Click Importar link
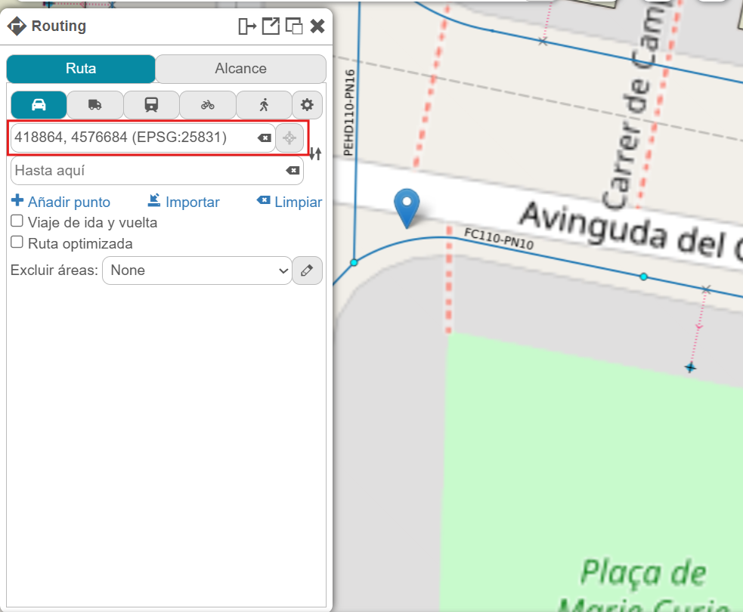This screenshot has width=743, height=612. (x=184, y=202)
